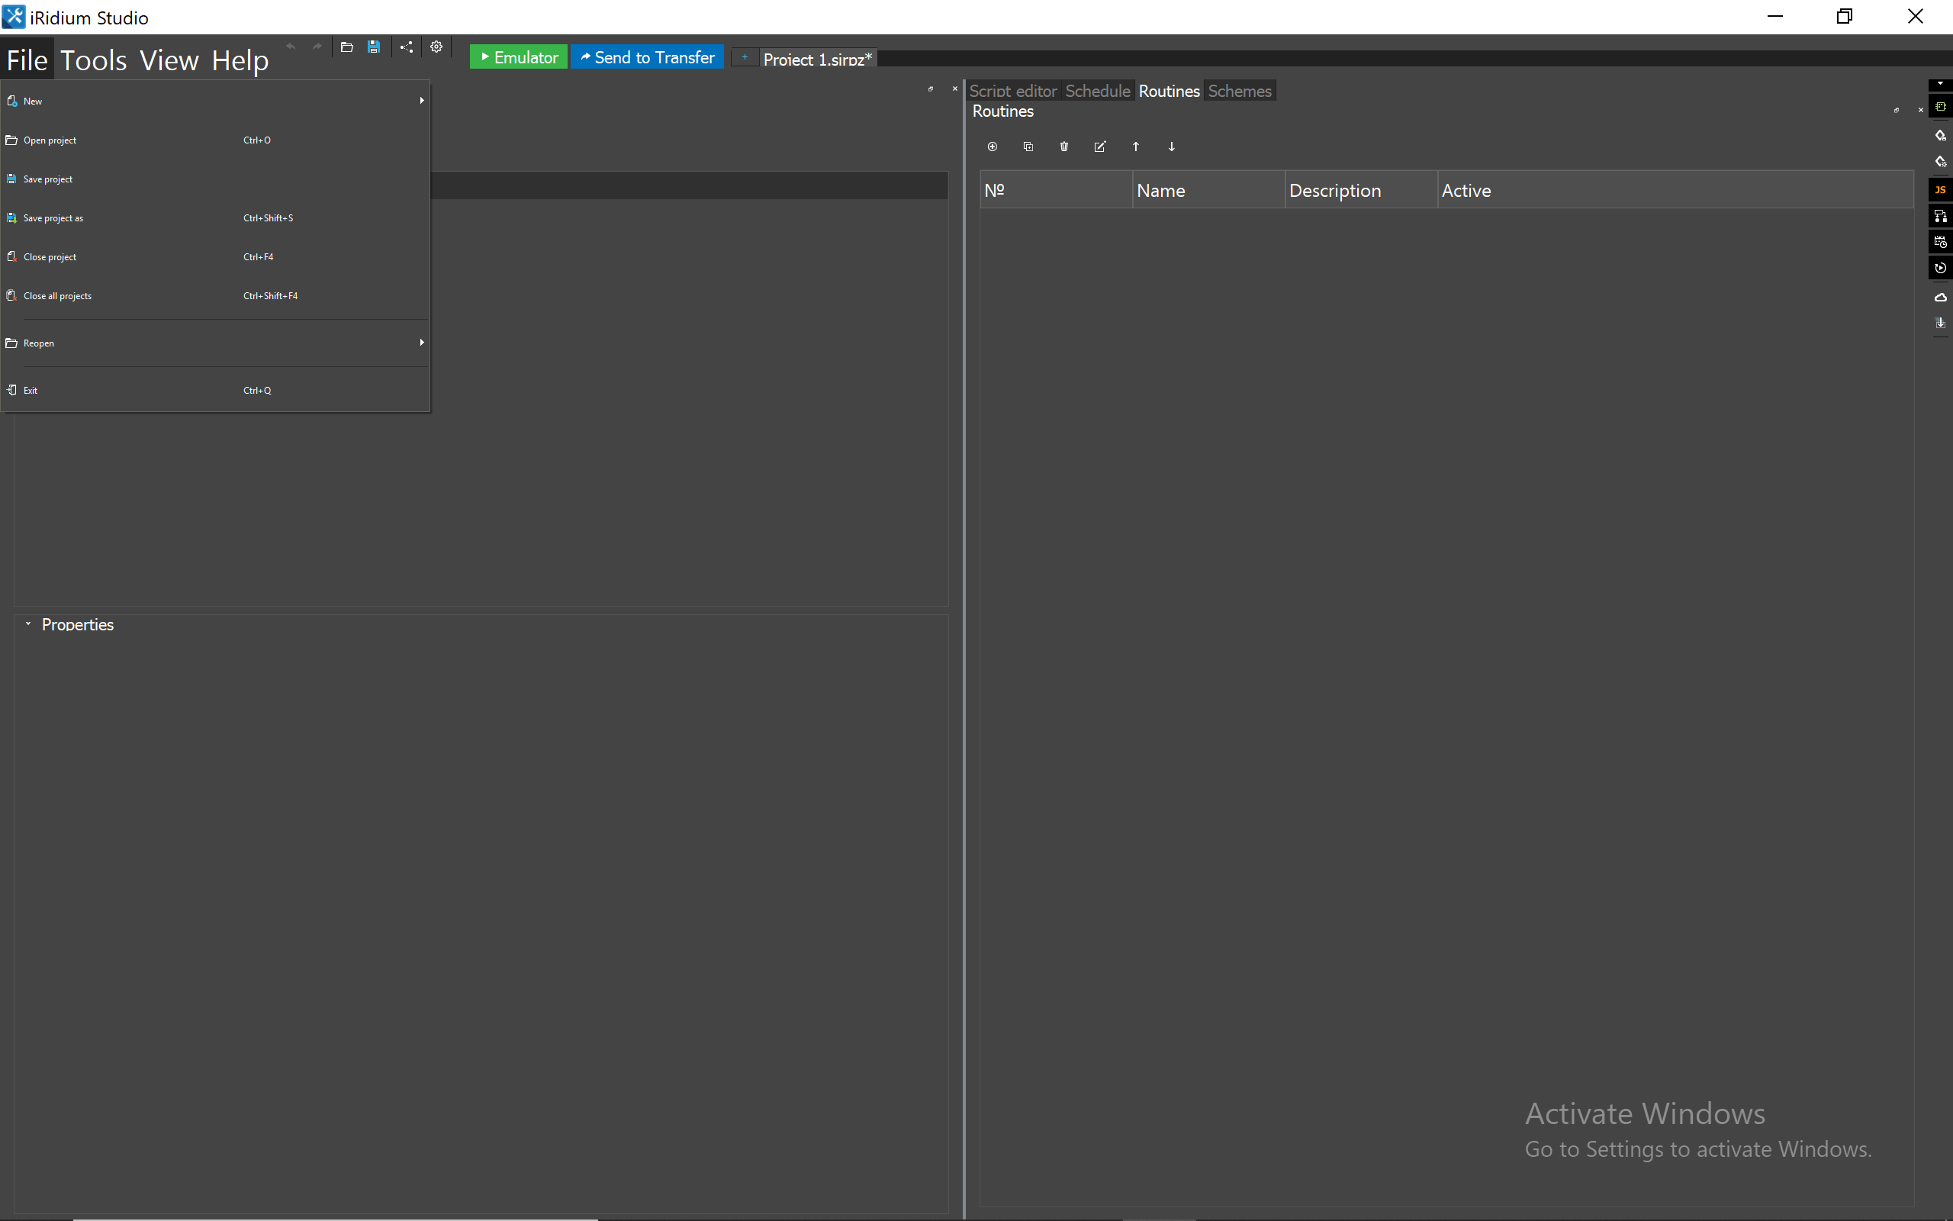Expand the New submenu arrow
This screenshot has height=1221, width=1953.
[421, 101]
